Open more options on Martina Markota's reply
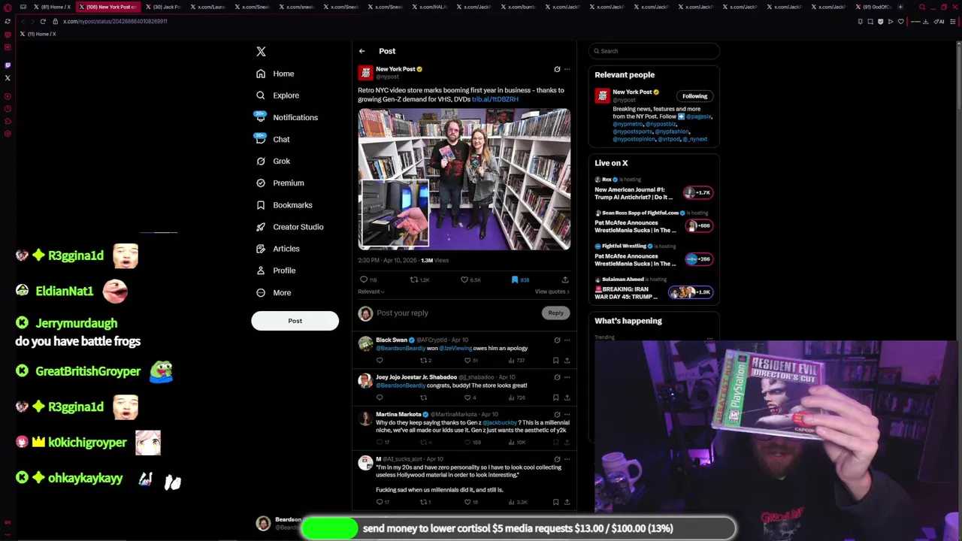962x541 pixels. (x=567, y=414)
